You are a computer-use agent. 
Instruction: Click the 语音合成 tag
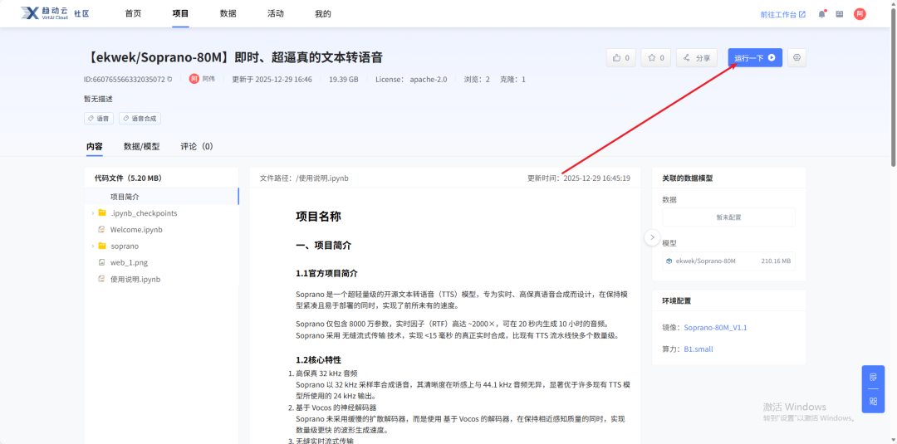tap(140, 119)
